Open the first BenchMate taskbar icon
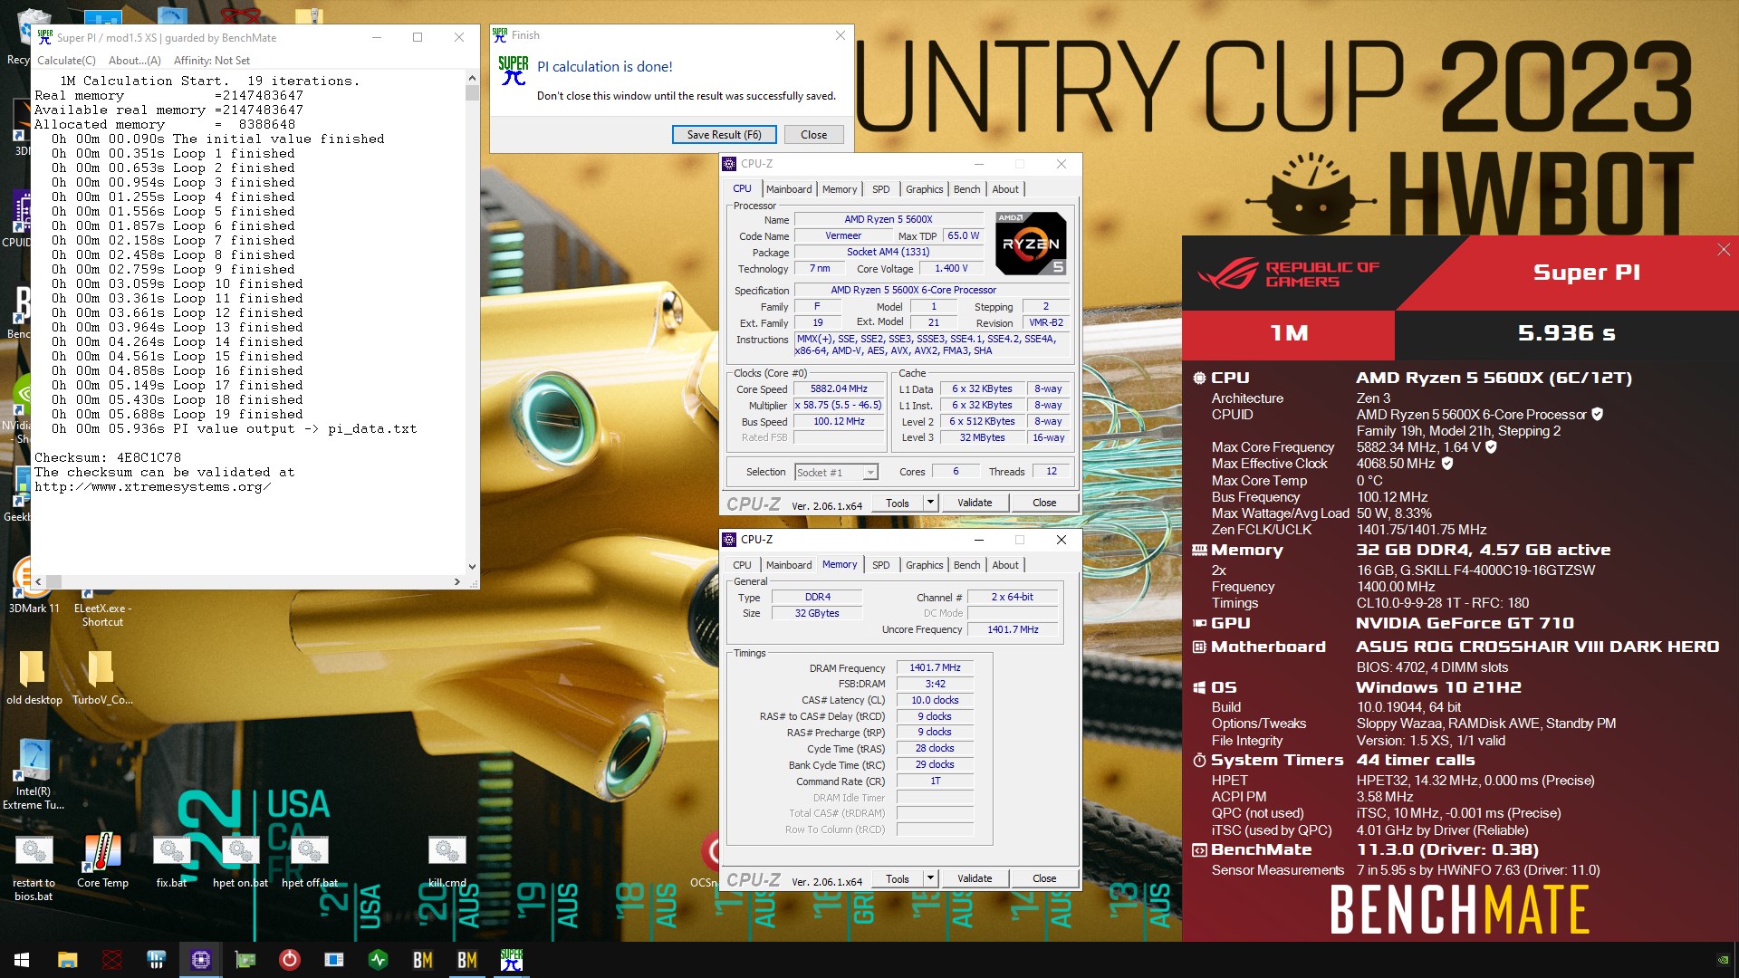 coord(423,960)
